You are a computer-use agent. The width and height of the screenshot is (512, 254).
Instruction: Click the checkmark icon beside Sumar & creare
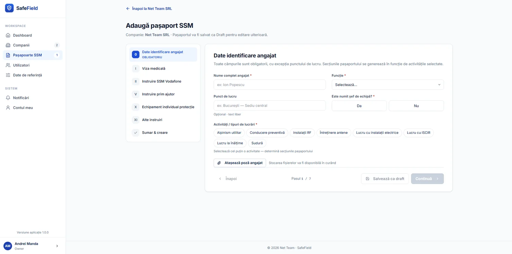136,132
